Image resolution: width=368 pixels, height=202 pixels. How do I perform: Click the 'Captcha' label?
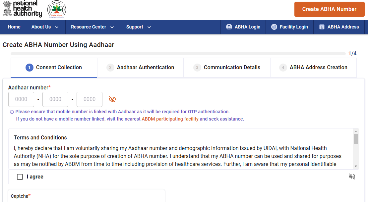[x=21, y=196]
